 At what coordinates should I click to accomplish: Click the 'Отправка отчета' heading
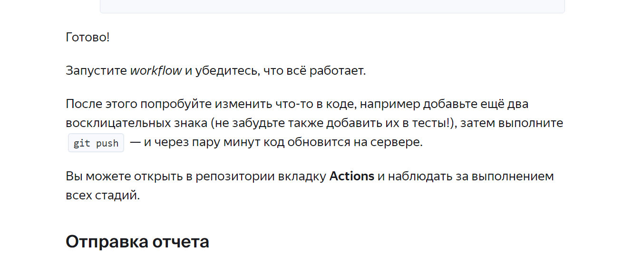[137, 242]
